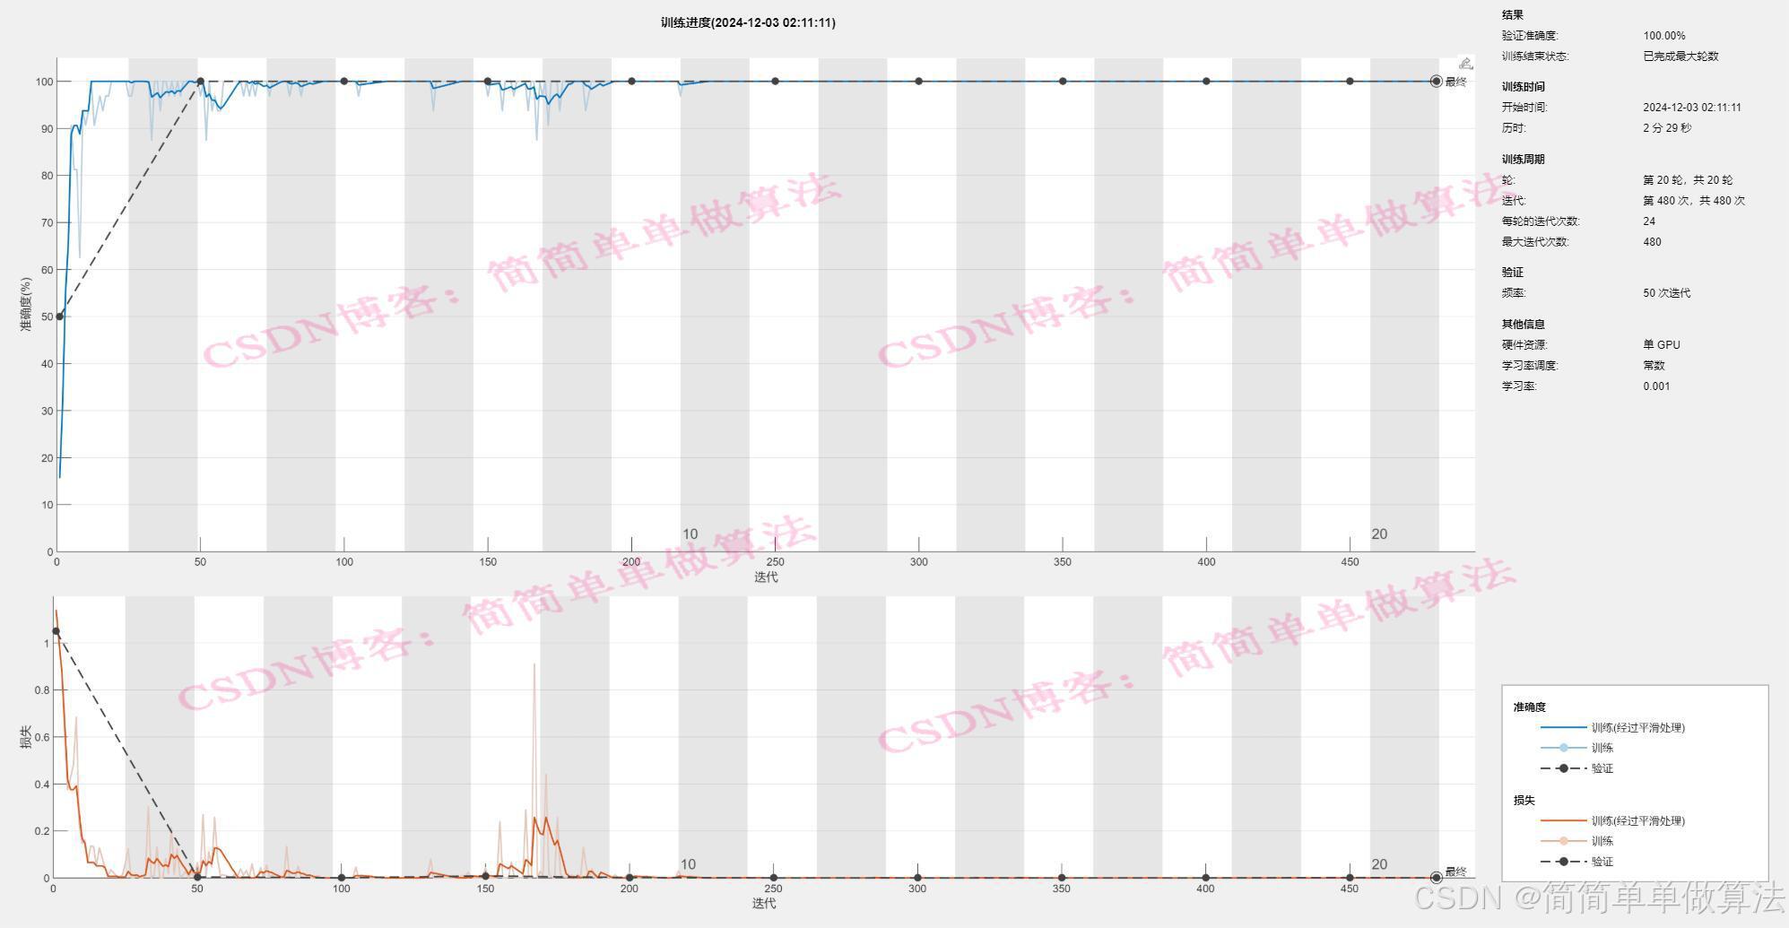
Task: Click the validation point at iteration 400 in the accuracy plot
Action: (1206, 82)
